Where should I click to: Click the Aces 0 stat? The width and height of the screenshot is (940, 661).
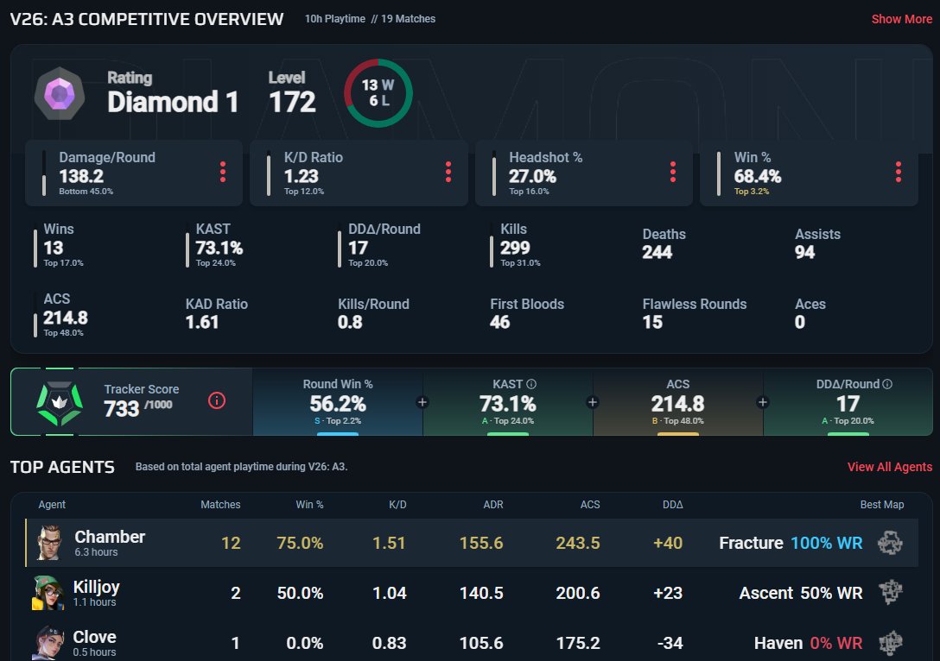tap(810, 313)
